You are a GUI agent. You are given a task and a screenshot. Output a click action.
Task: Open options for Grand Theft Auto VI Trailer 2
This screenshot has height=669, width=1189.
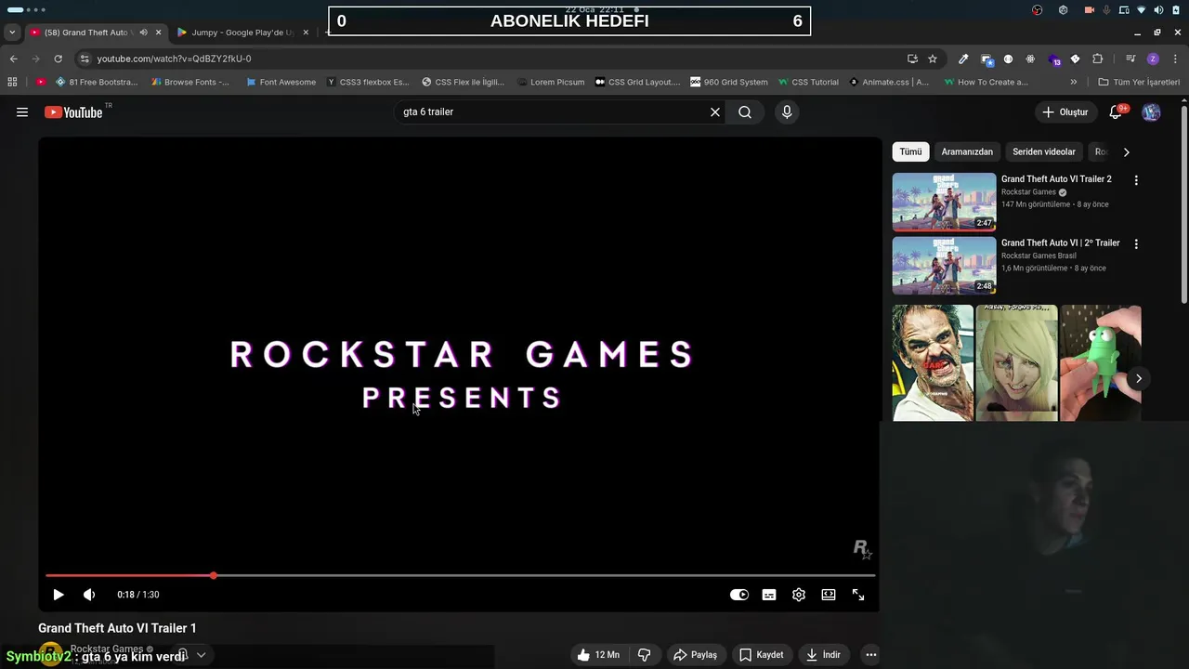click(1135, 180)
